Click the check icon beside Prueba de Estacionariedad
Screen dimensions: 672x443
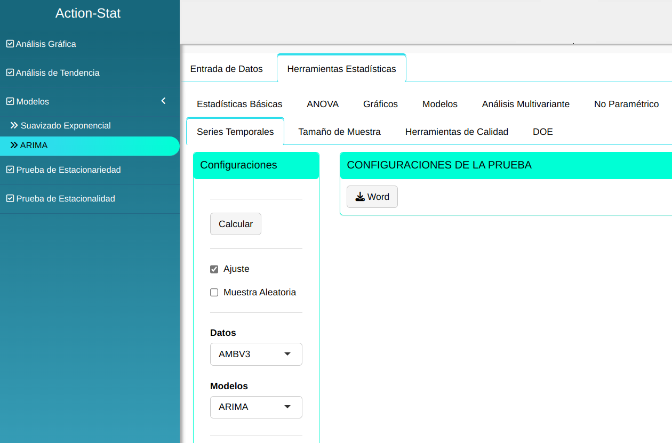coord(10,170)
